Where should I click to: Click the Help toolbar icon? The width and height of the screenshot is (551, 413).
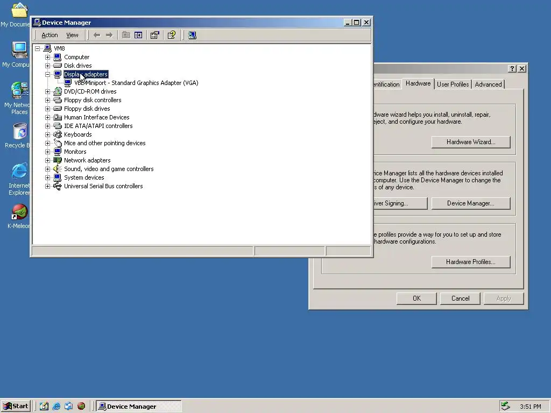172,35
